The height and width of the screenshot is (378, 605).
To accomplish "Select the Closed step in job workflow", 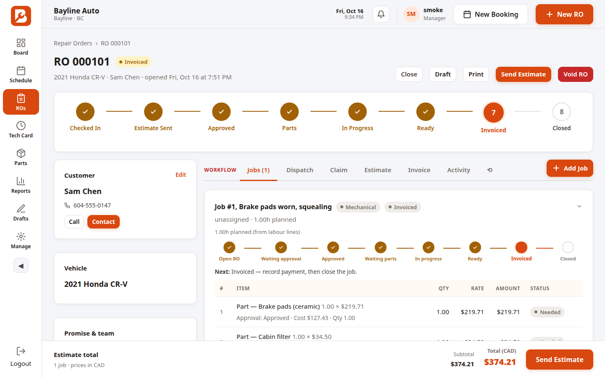I will [x=568, y=252].
